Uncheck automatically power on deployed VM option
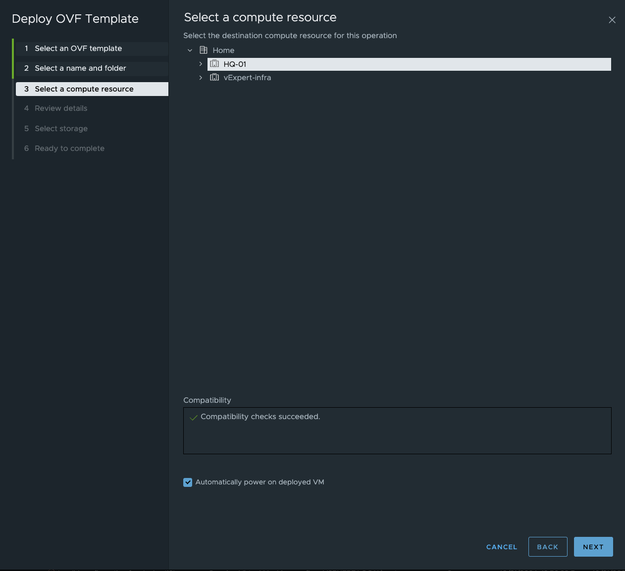The image size is (625, 571). tap(188, 482)
